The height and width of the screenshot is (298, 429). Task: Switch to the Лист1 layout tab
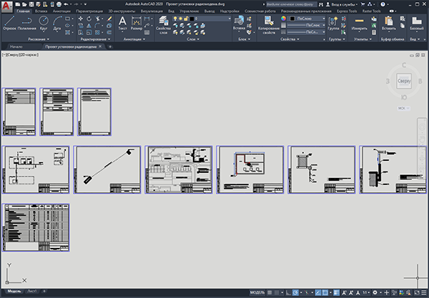point(31,292)
